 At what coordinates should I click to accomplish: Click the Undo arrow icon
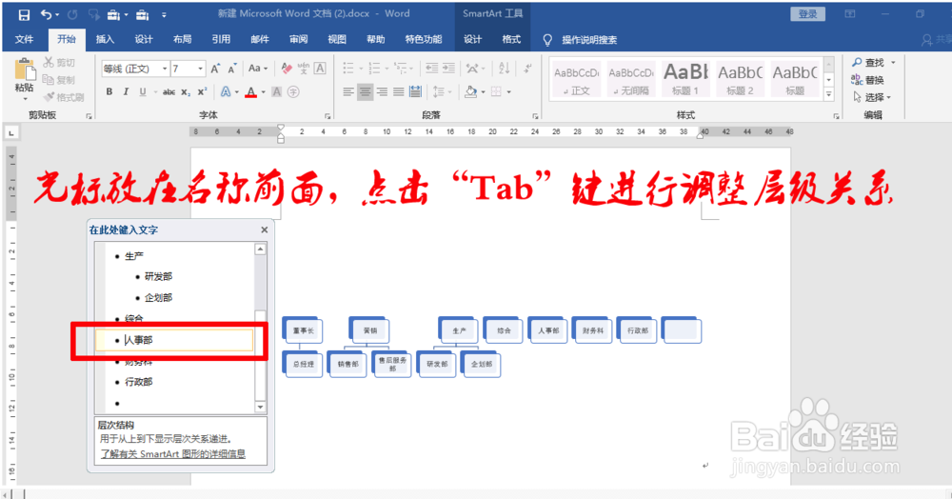coord(46,14)
